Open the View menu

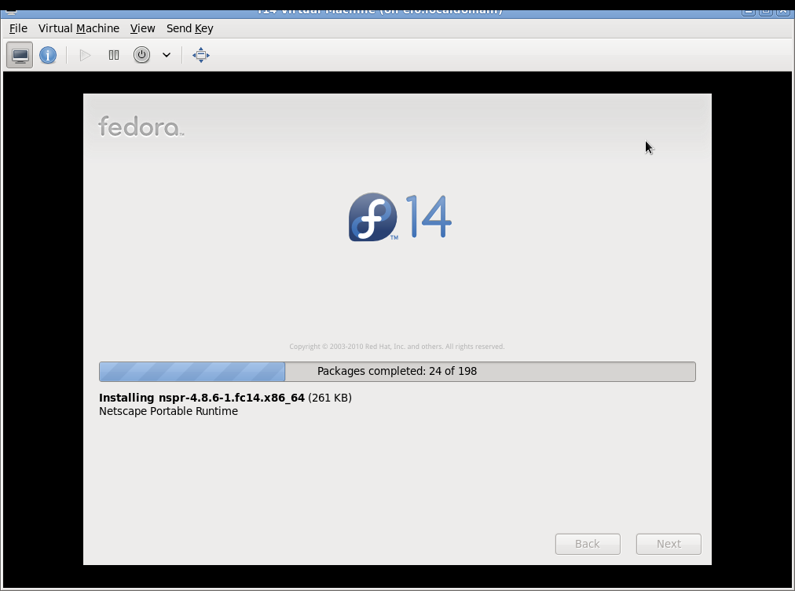coord(142,28)
